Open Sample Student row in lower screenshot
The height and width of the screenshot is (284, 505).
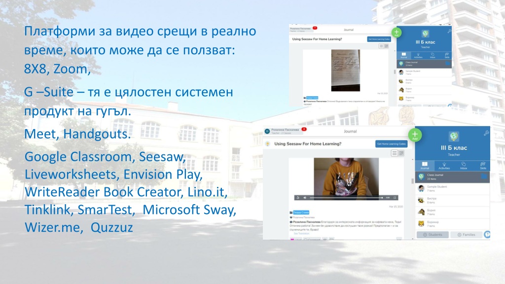click(x=453, y=189)
